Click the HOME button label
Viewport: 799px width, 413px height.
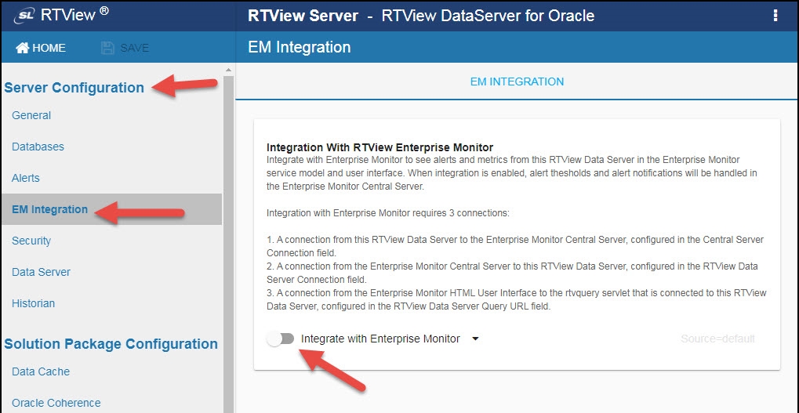(x=49, y=48)
